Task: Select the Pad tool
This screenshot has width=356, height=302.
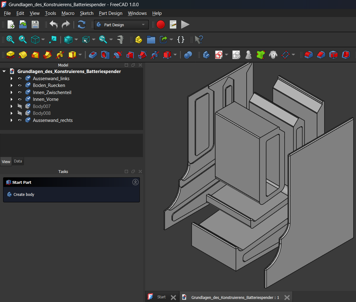Action: [10, 55]
